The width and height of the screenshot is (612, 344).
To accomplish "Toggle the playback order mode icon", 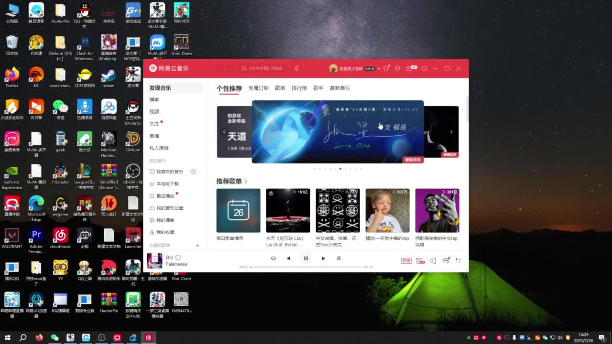I will [273, 258].
